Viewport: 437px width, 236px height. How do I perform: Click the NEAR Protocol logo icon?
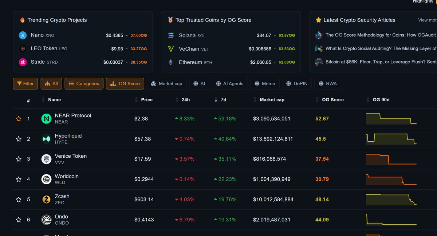[46, 119]
